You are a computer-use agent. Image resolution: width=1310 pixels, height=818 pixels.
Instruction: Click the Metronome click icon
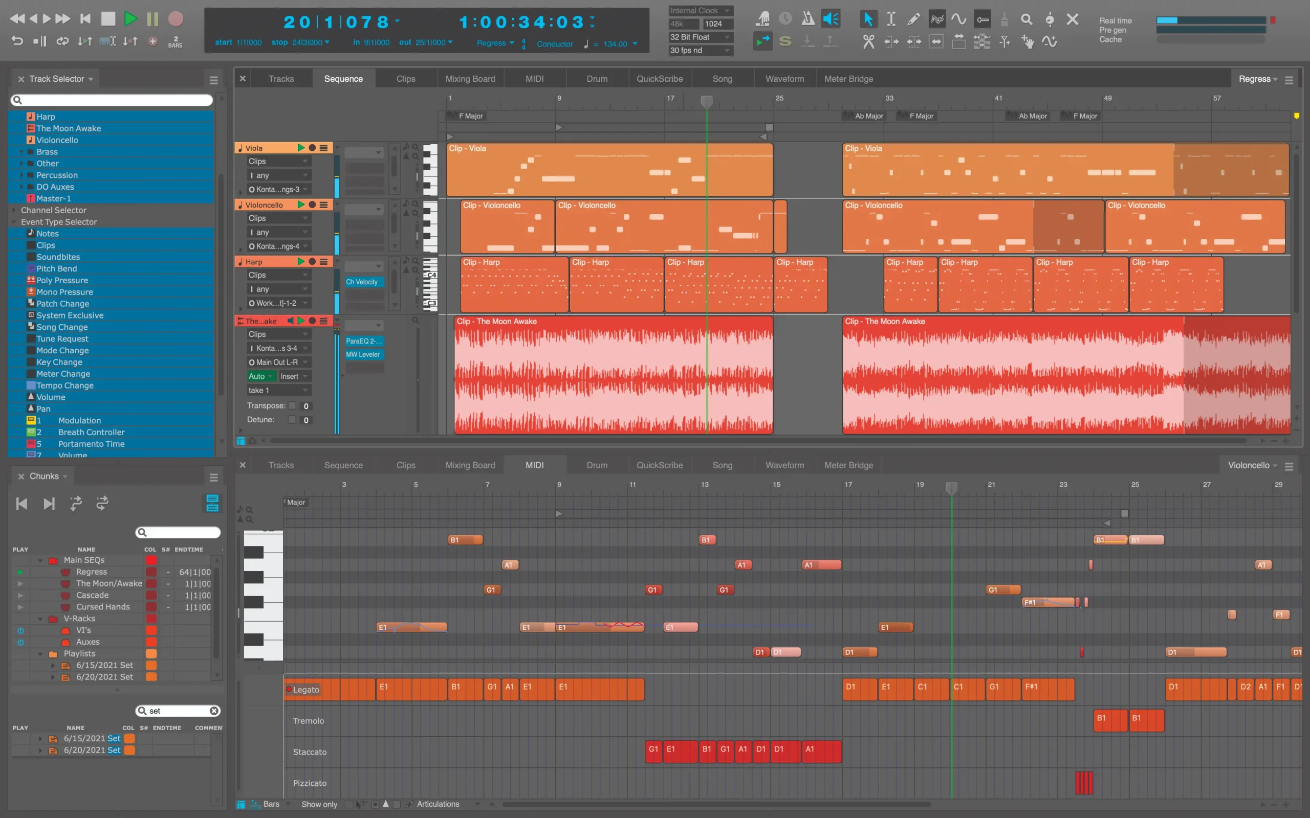[x=807, y=19]
